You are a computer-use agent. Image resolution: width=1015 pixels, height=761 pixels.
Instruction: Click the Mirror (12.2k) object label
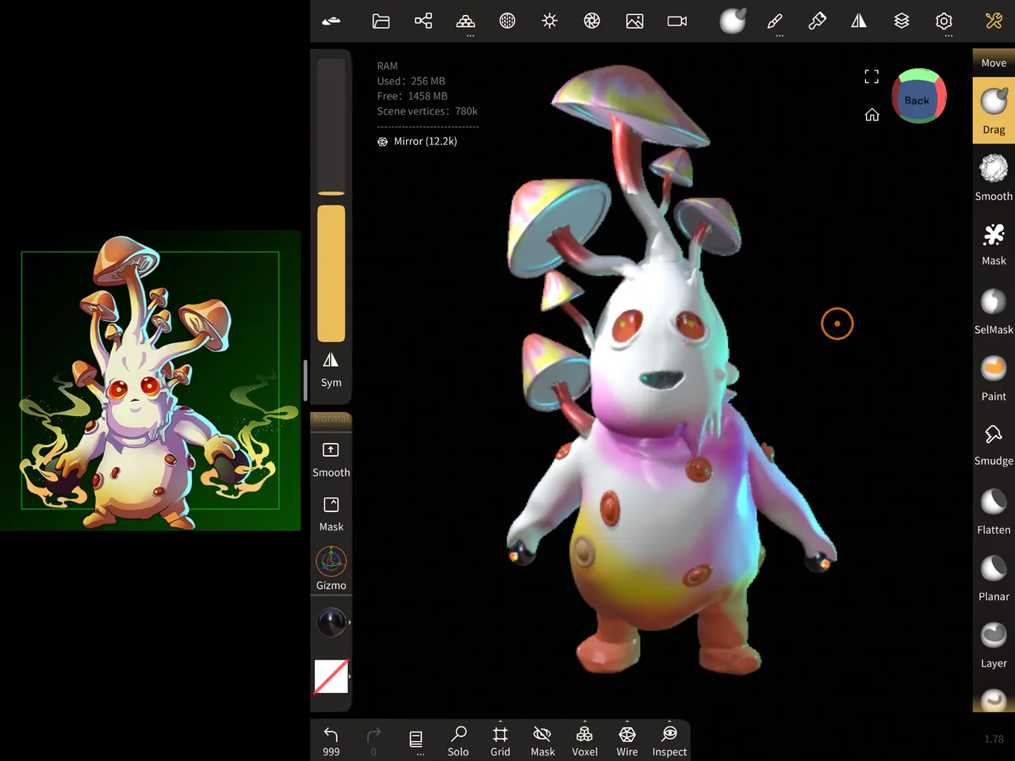pos(417,141)
